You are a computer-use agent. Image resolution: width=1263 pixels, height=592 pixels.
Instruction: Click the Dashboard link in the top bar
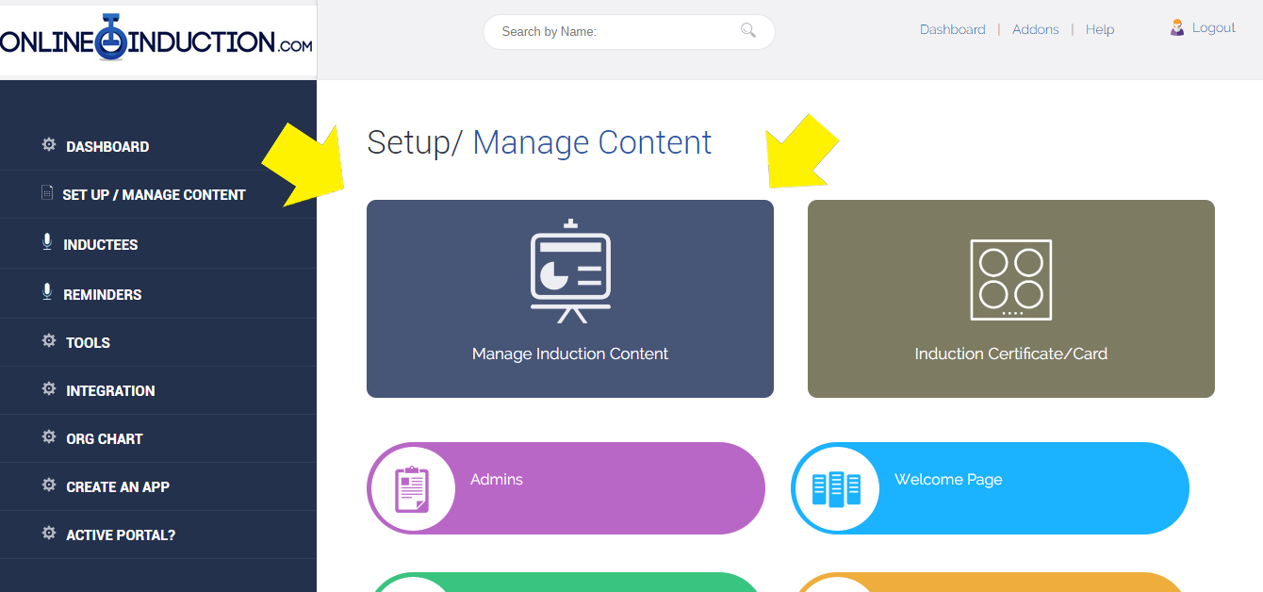953,29
